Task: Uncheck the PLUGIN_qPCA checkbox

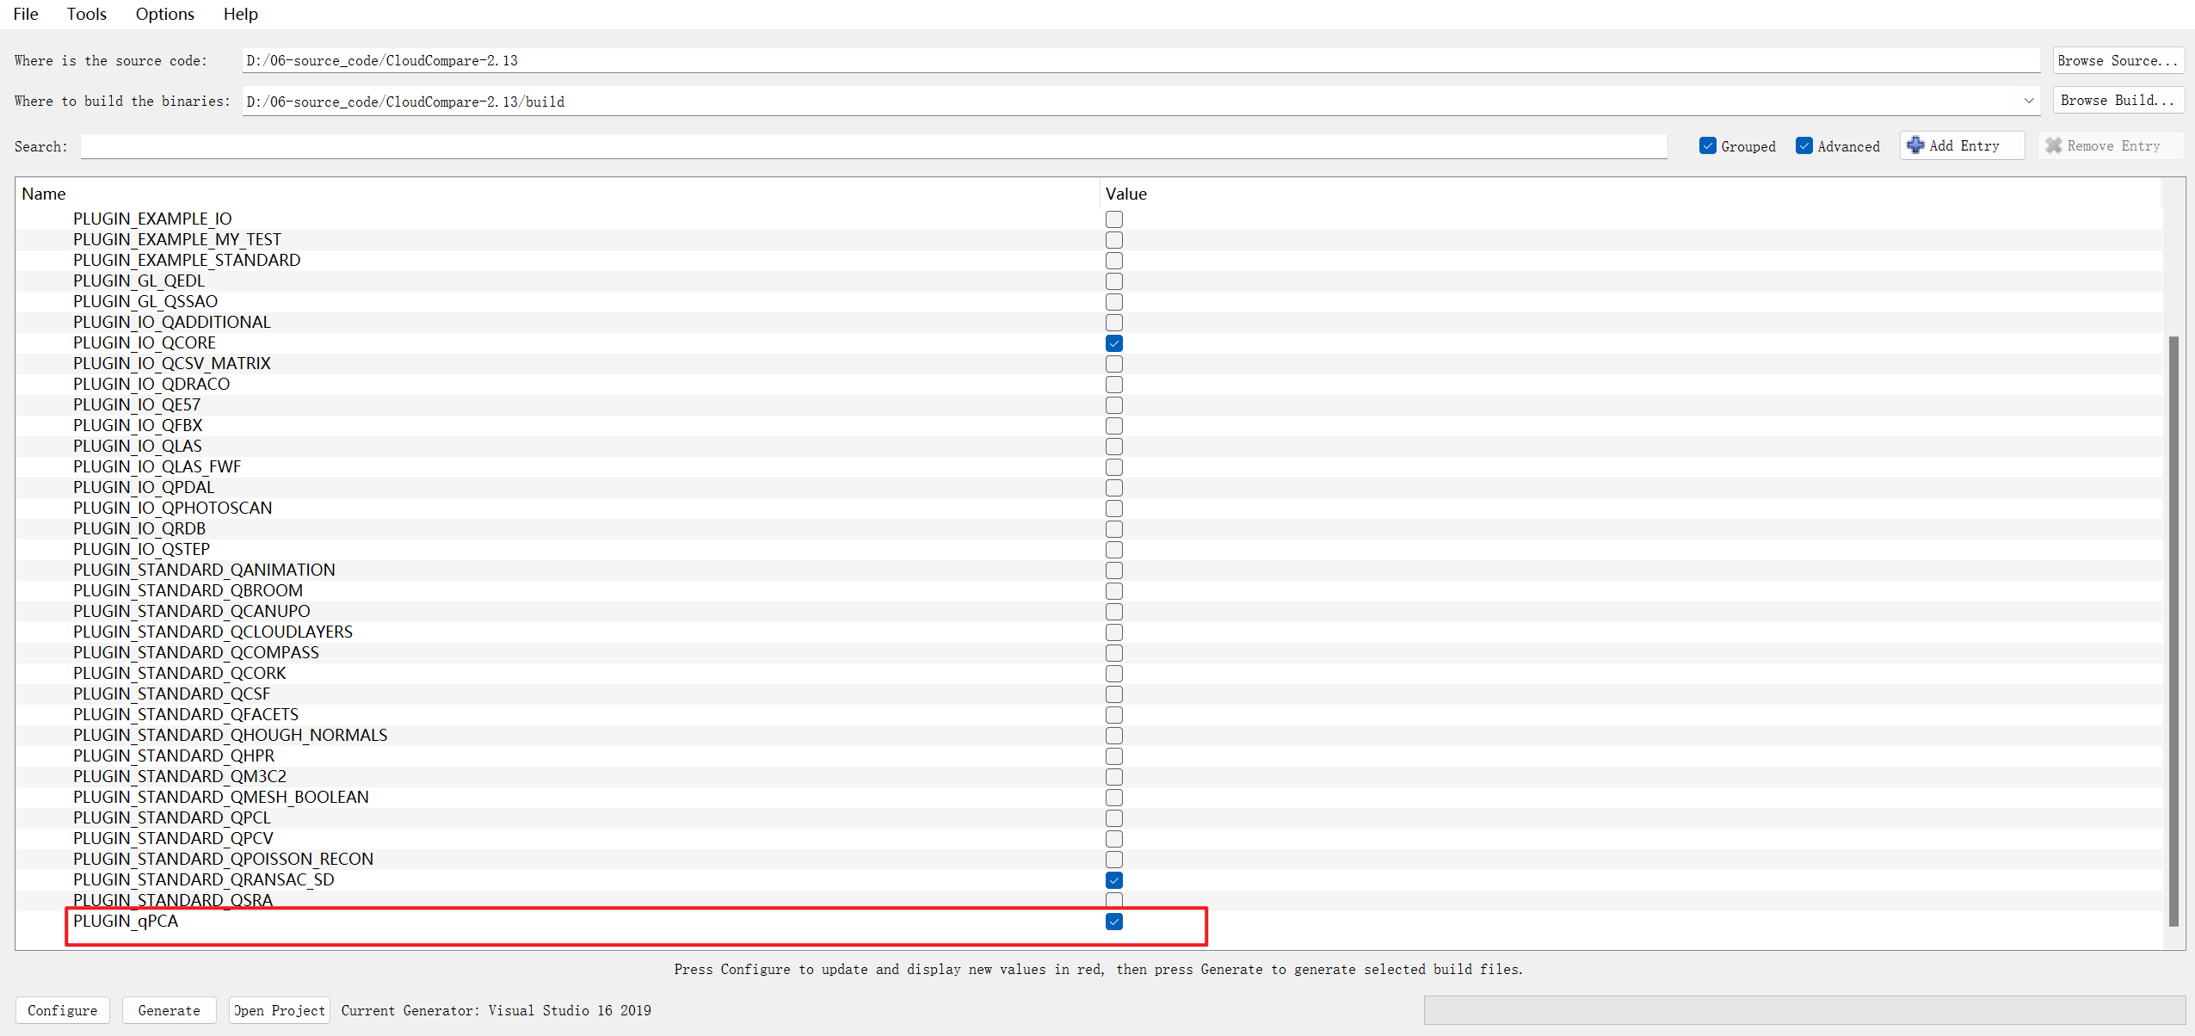Action: (x=1113, y=922)
